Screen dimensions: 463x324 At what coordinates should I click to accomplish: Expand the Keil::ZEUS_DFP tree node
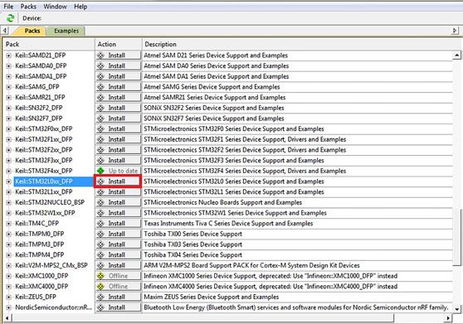[8, 297]
